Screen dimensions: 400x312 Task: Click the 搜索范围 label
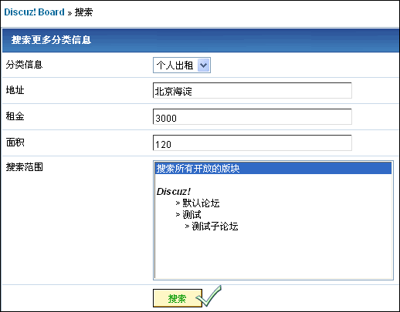(x=24, y=167)
